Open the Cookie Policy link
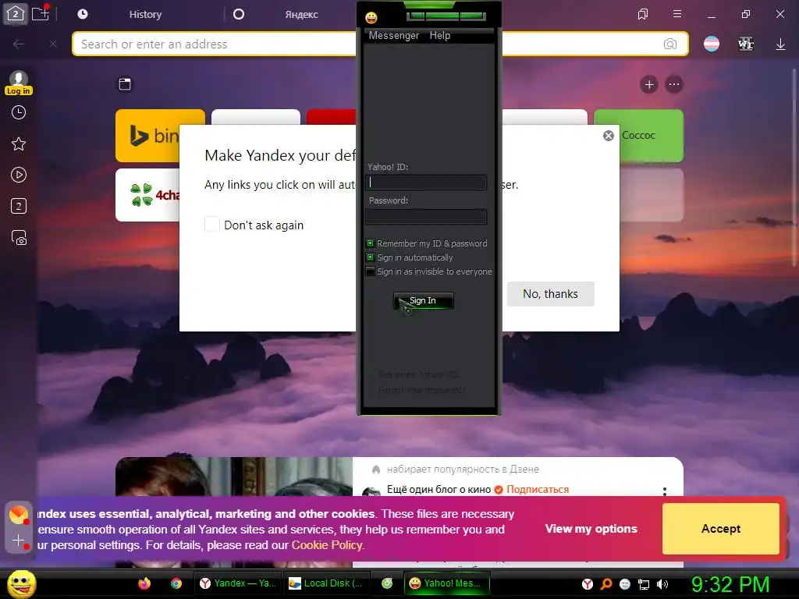The width and height of the screenshot is (799, 599). click(x=327, y=545)
